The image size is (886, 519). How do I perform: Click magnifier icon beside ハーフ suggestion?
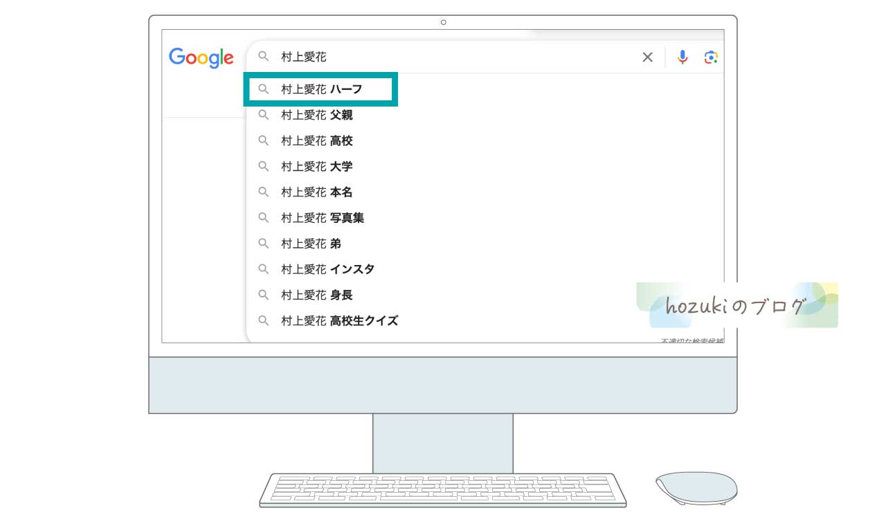click(x=263, y=89)
